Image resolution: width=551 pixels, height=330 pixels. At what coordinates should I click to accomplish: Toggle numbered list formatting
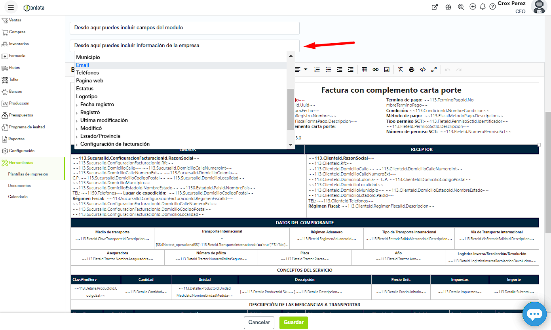[x=317, y=70]
